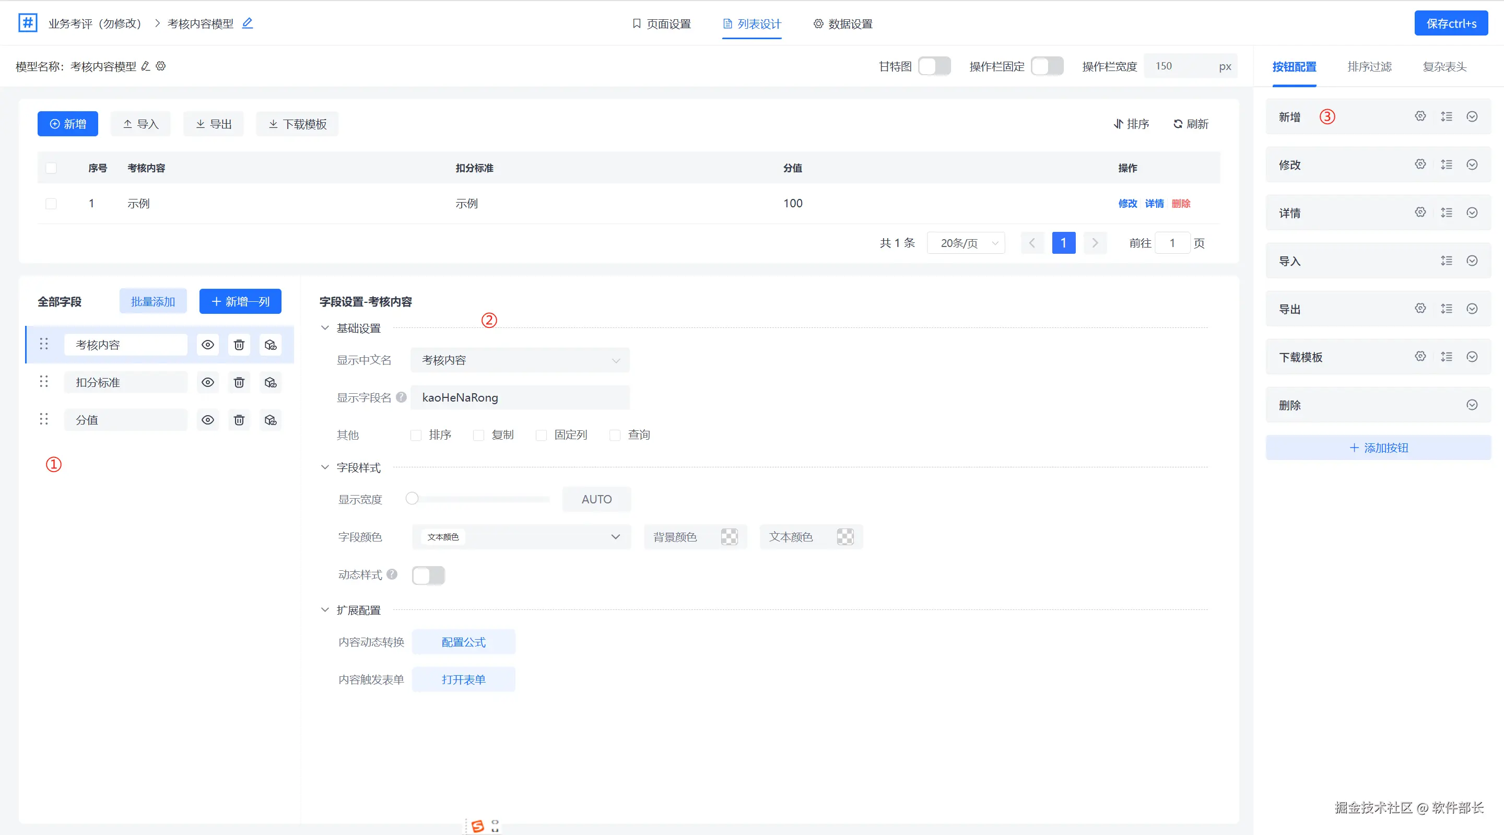Click the cube settings icon for 分值 field
The width and height of the screenshot is (1504, 835).
click(x=271, y=420)
